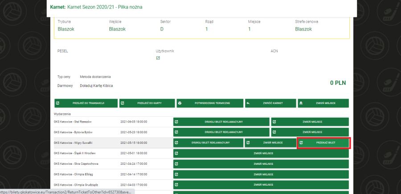
Task: Click the seat icon on top Zmień miejsce button
Action: click(301, 103)
